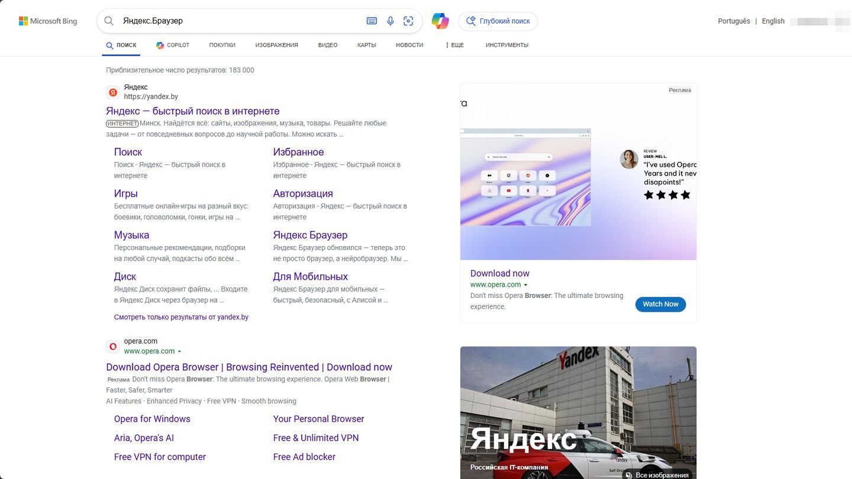Open result Яндекс — быстрый поиск в интернете
This screenshot has width=852, height=479.
pos(193,111)
